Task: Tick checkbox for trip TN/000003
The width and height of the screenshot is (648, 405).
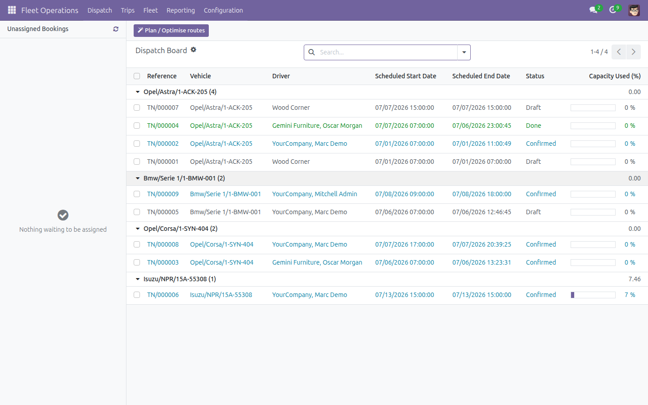Action: pos(137,262)
